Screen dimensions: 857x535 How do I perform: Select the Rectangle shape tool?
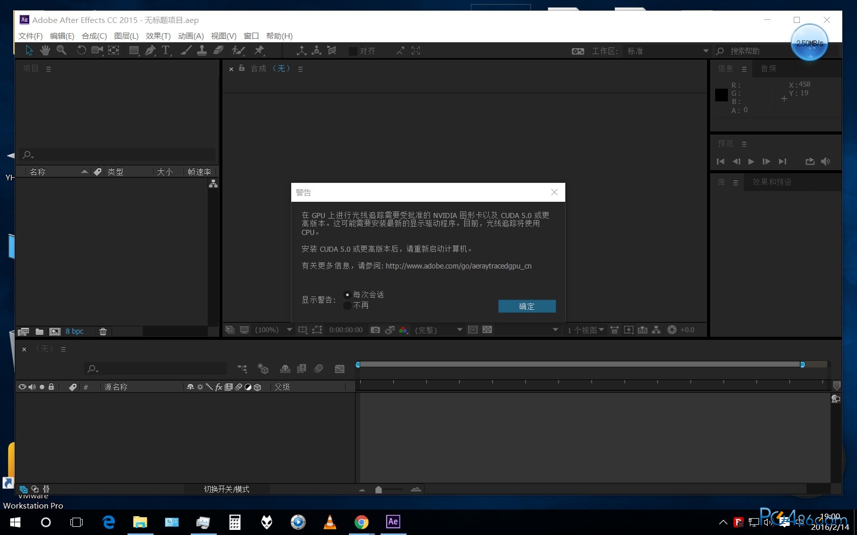pyautogui.click(x=134, y=50)
